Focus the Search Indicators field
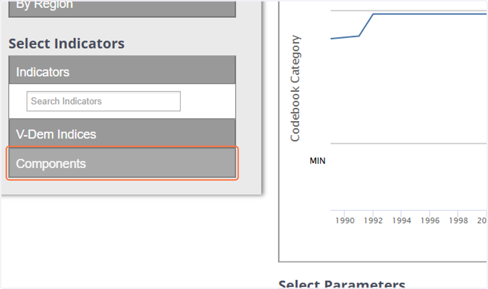This screenshot has width=488, height=289. click(x=103, y=101)
